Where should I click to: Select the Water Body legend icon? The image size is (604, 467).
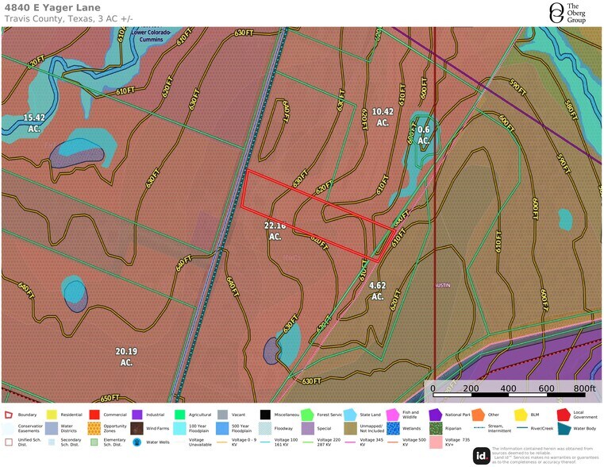[x=564, y=428]
